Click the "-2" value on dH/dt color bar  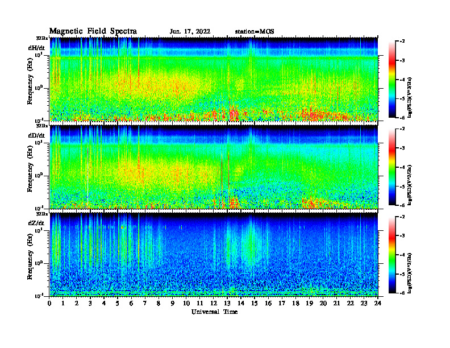point(402,42)
